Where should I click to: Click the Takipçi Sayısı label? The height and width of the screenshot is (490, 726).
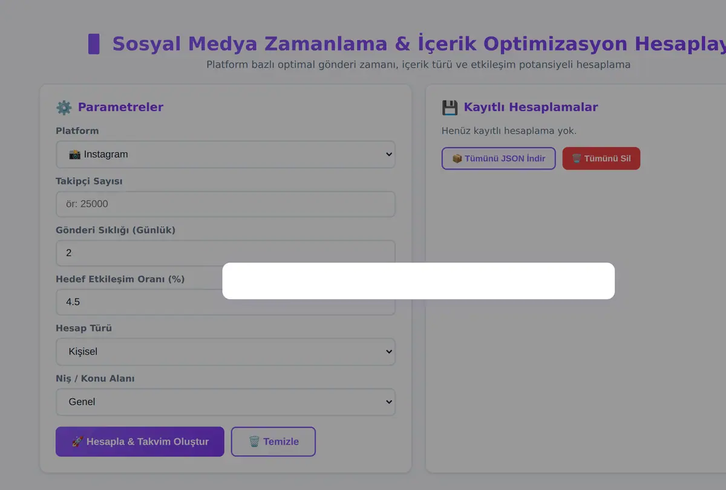[x=89, y=181]
